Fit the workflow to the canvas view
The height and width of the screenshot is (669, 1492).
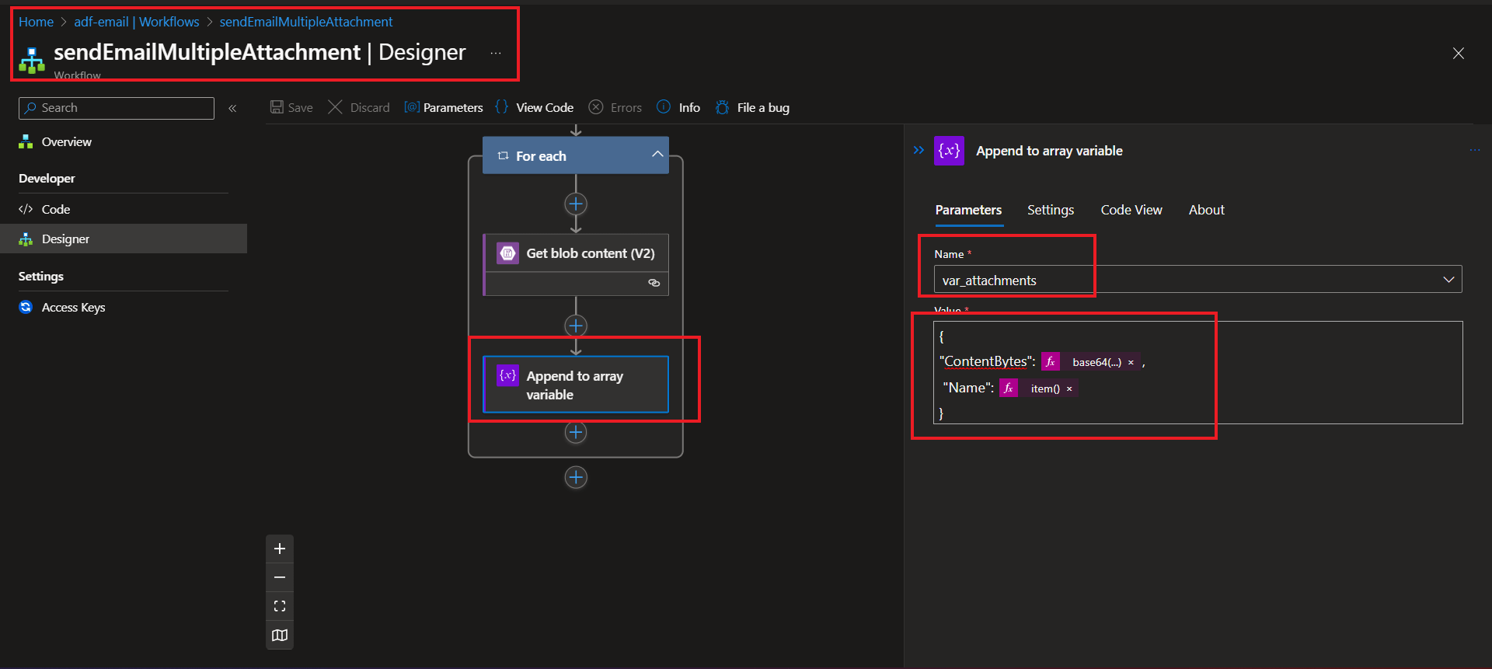tap(280, 606)
